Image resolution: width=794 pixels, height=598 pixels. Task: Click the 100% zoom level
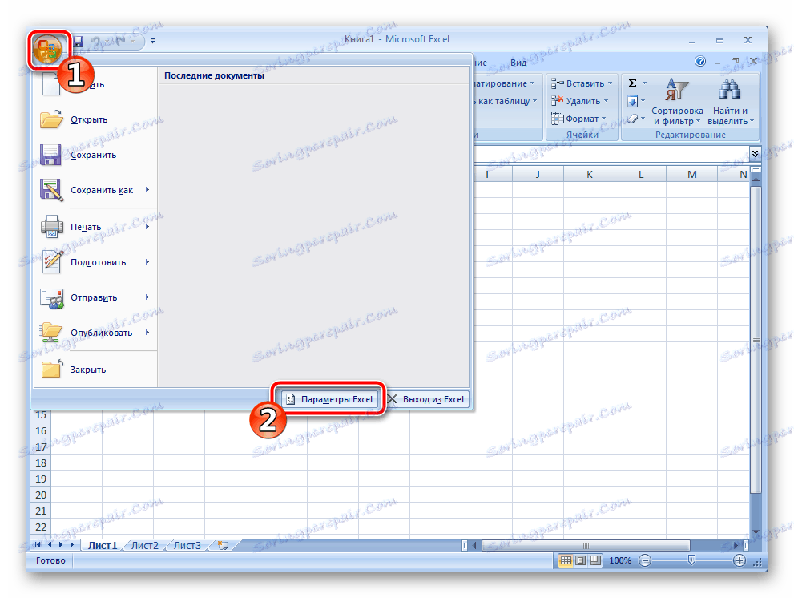tap(620, 561)
